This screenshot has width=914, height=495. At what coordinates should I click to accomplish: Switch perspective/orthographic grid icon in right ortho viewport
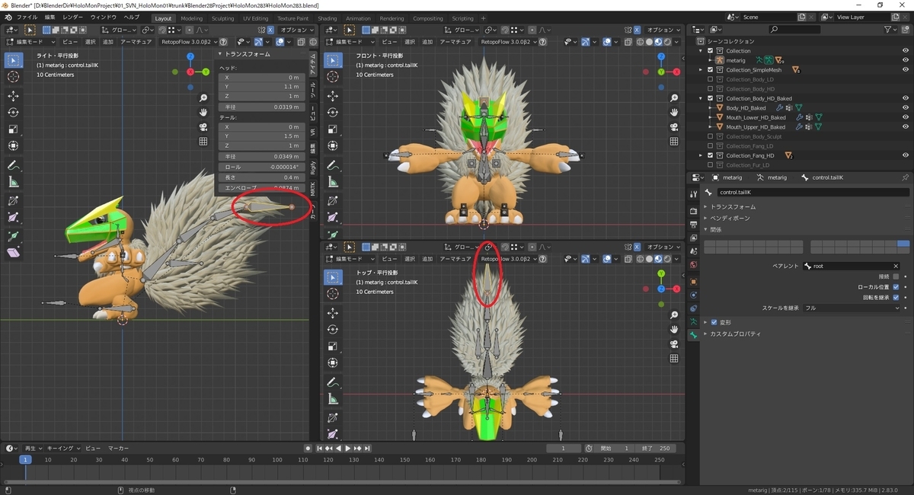pos(203,142)
